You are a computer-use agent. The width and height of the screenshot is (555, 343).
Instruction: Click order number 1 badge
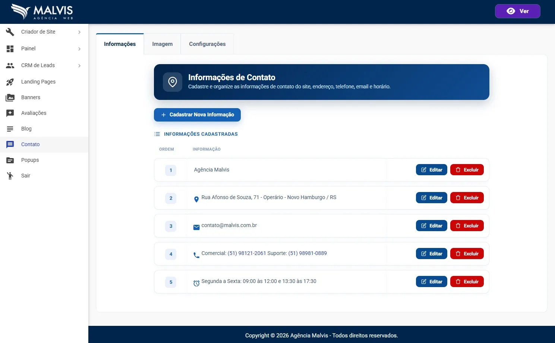(171, 170)
